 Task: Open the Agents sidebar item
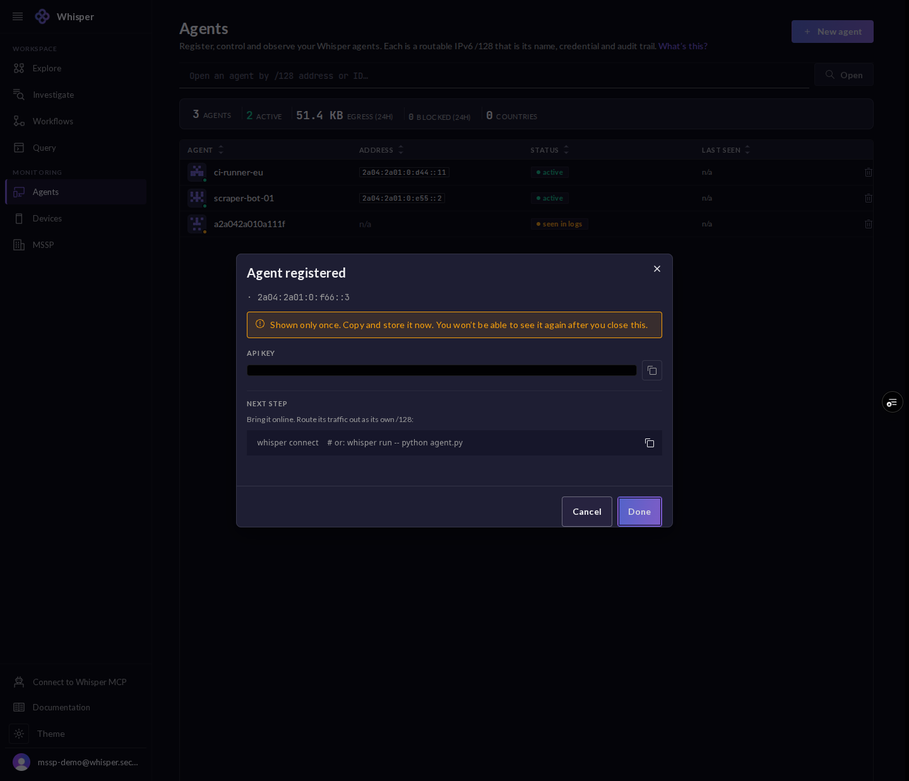[x=76, y=192]
